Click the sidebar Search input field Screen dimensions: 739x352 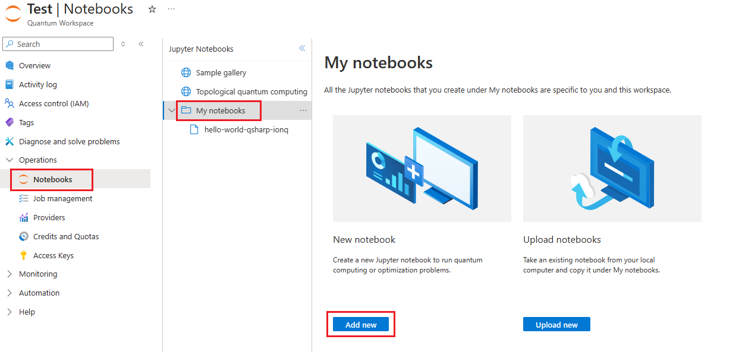58,44
